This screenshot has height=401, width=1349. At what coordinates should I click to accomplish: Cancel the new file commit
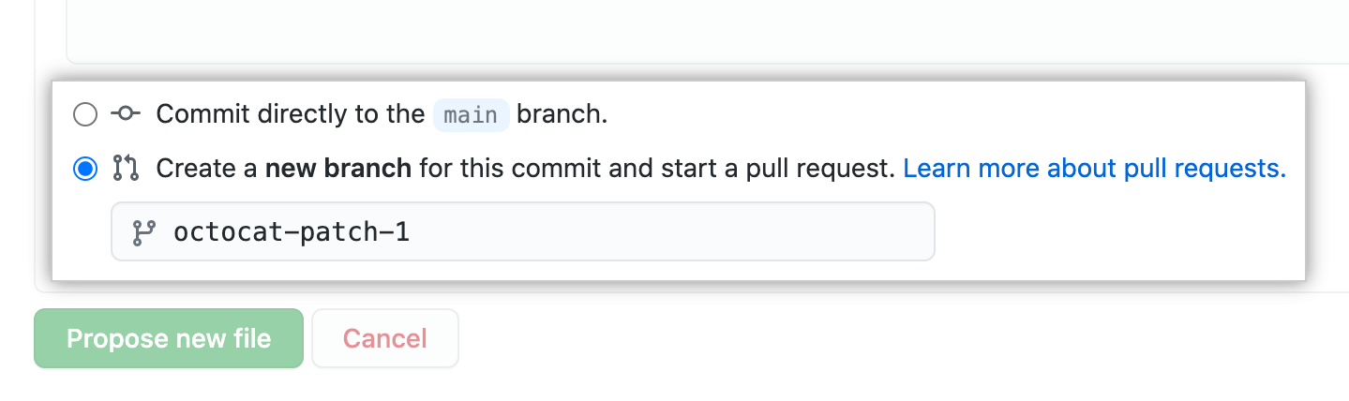tap(384, 338)
